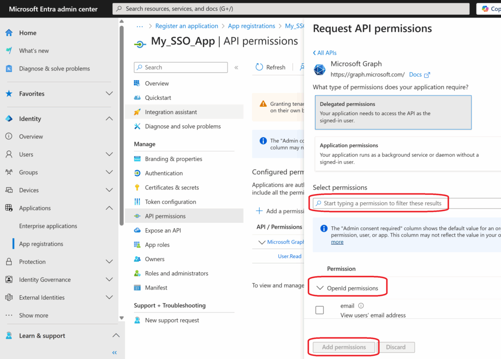The width and height of the screenshot is (501, 359).
Task: Collapse the Microsoft Graph permissions row
Action: coord(262,242)
